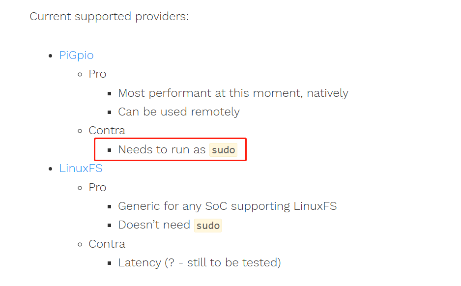Click the 'Needs to run as' text
Screen dimensions: 461x286
pos(162,149)
